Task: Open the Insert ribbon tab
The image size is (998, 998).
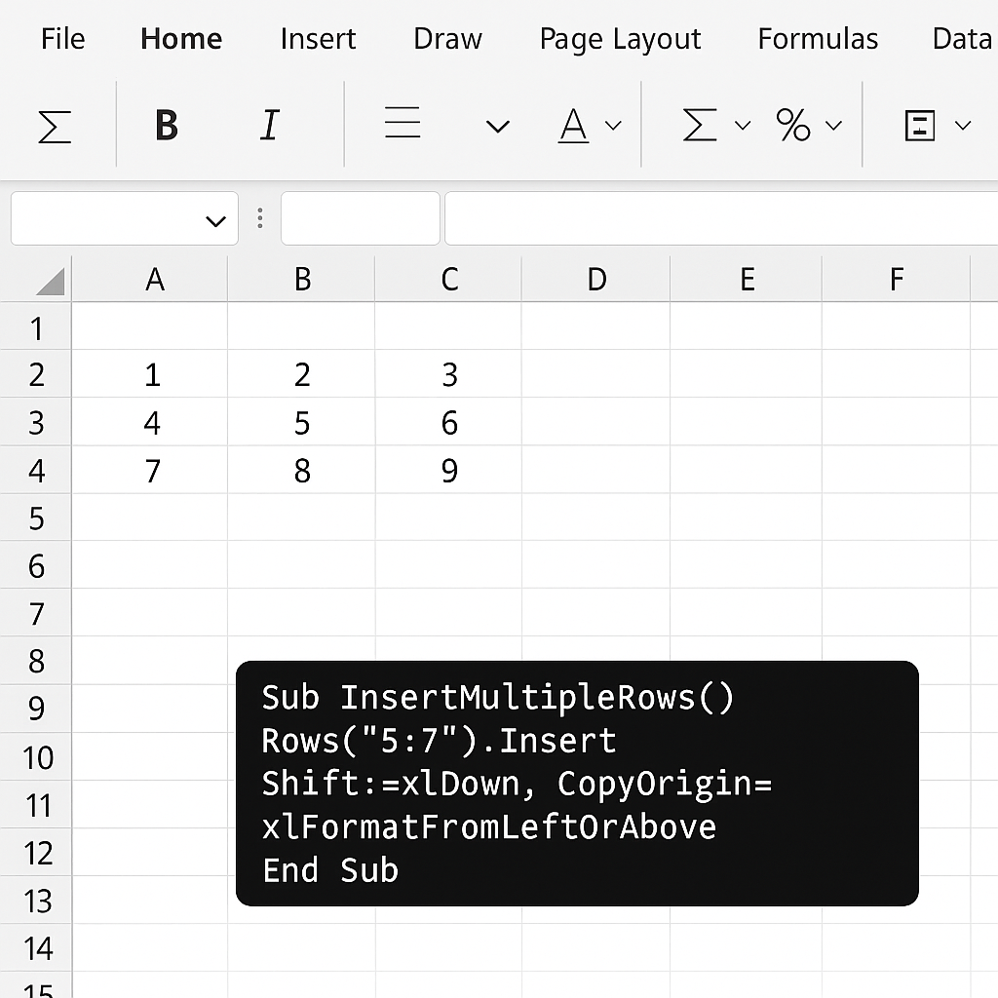Action: (318, 39)
